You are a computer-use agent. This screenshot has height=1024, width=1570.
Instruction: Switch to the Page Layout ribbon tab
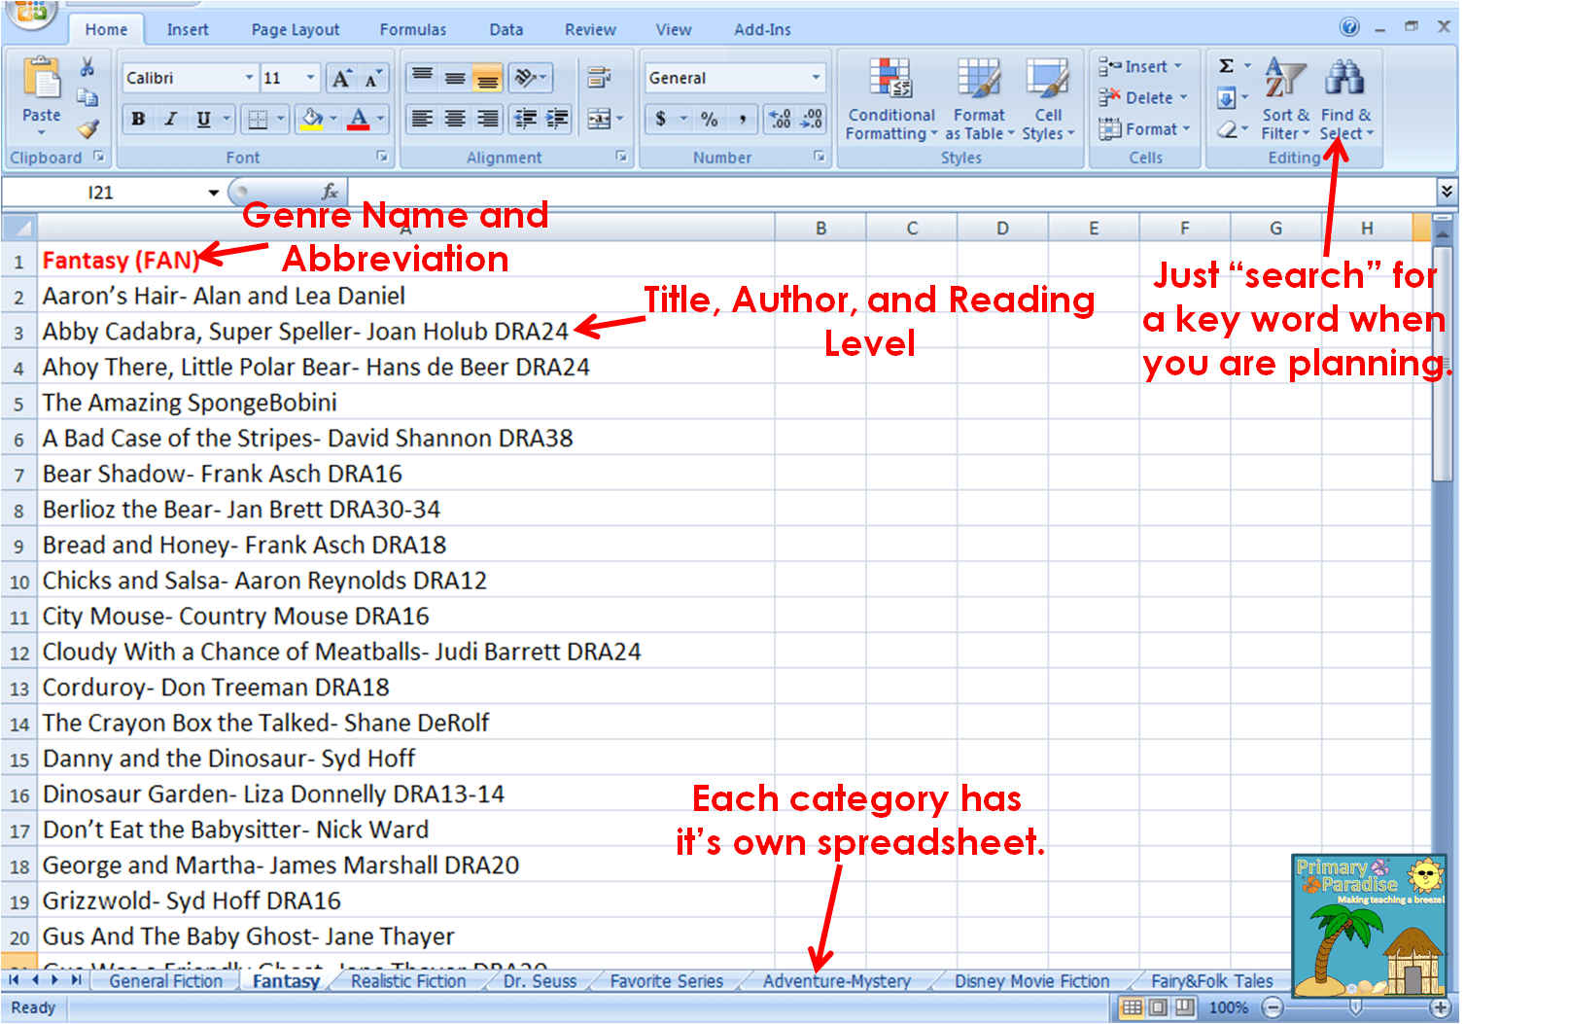click(x=295, y=29)
